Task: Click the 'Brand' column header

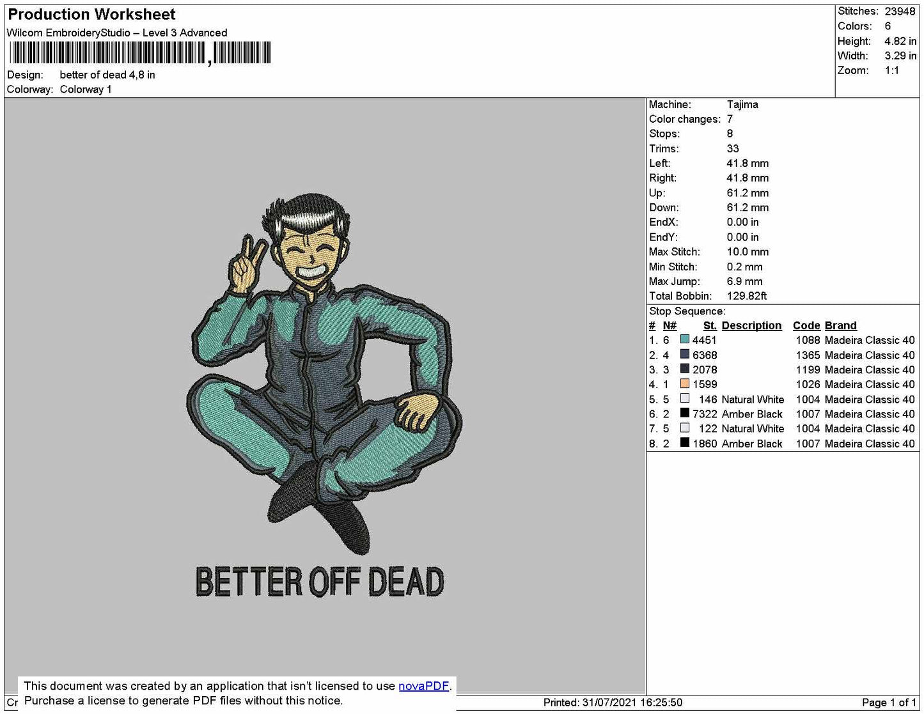Action: click(840, 325)
